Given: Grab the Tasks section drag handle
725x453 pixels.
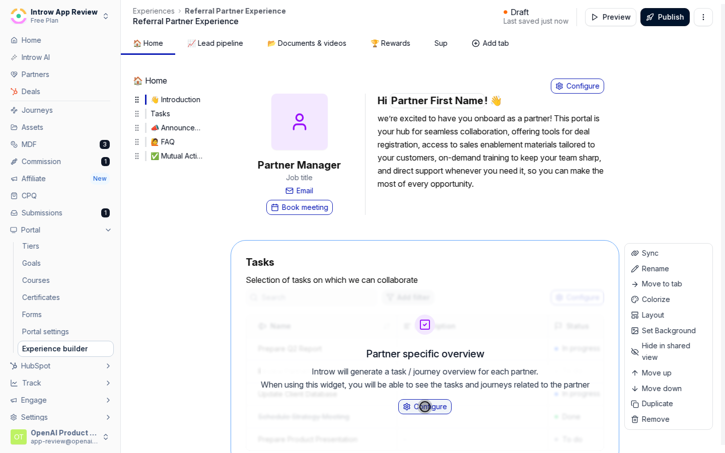Looking at the screenshot, I should pos(137,114).
